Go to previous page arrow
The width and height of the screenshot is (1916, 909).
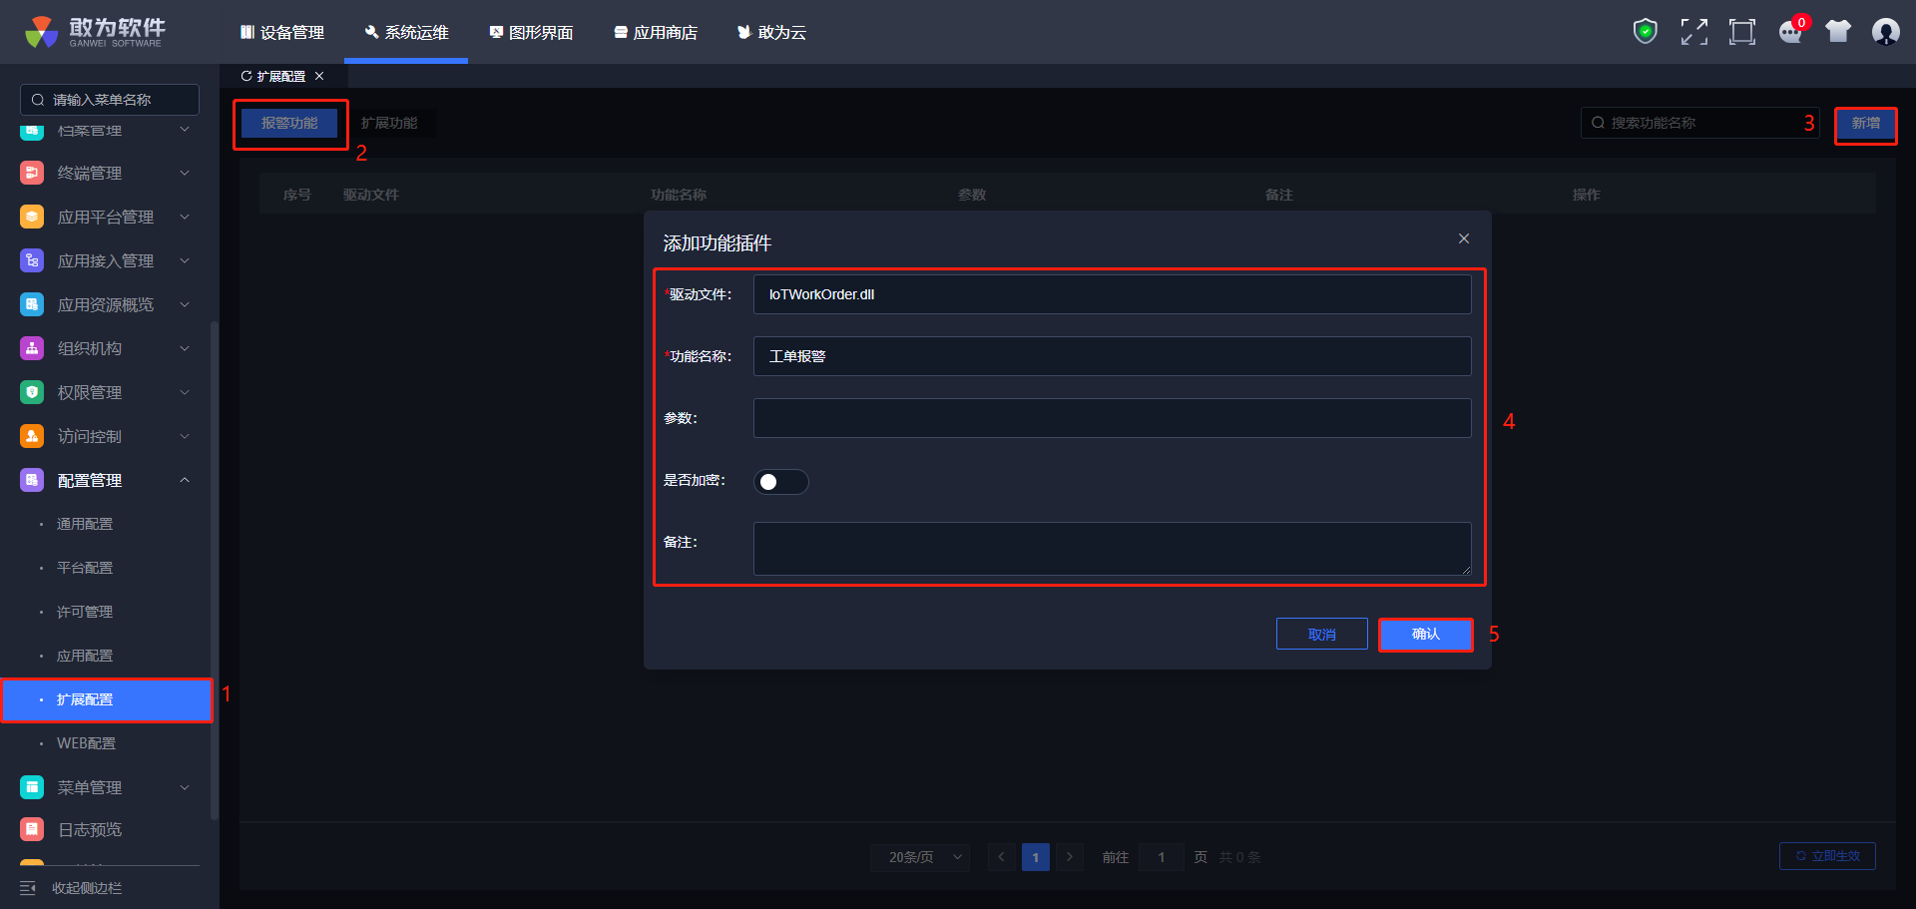(1001, 857)
